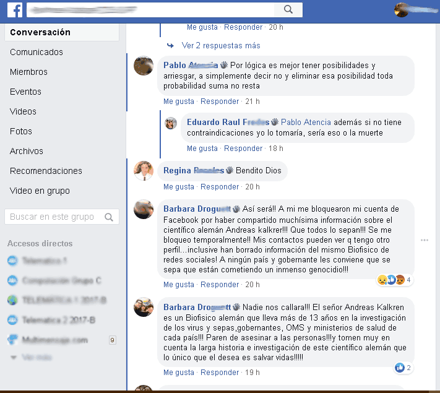
Task: Click the thumbs-up reaction count showing 2
Action: [403, 368]
